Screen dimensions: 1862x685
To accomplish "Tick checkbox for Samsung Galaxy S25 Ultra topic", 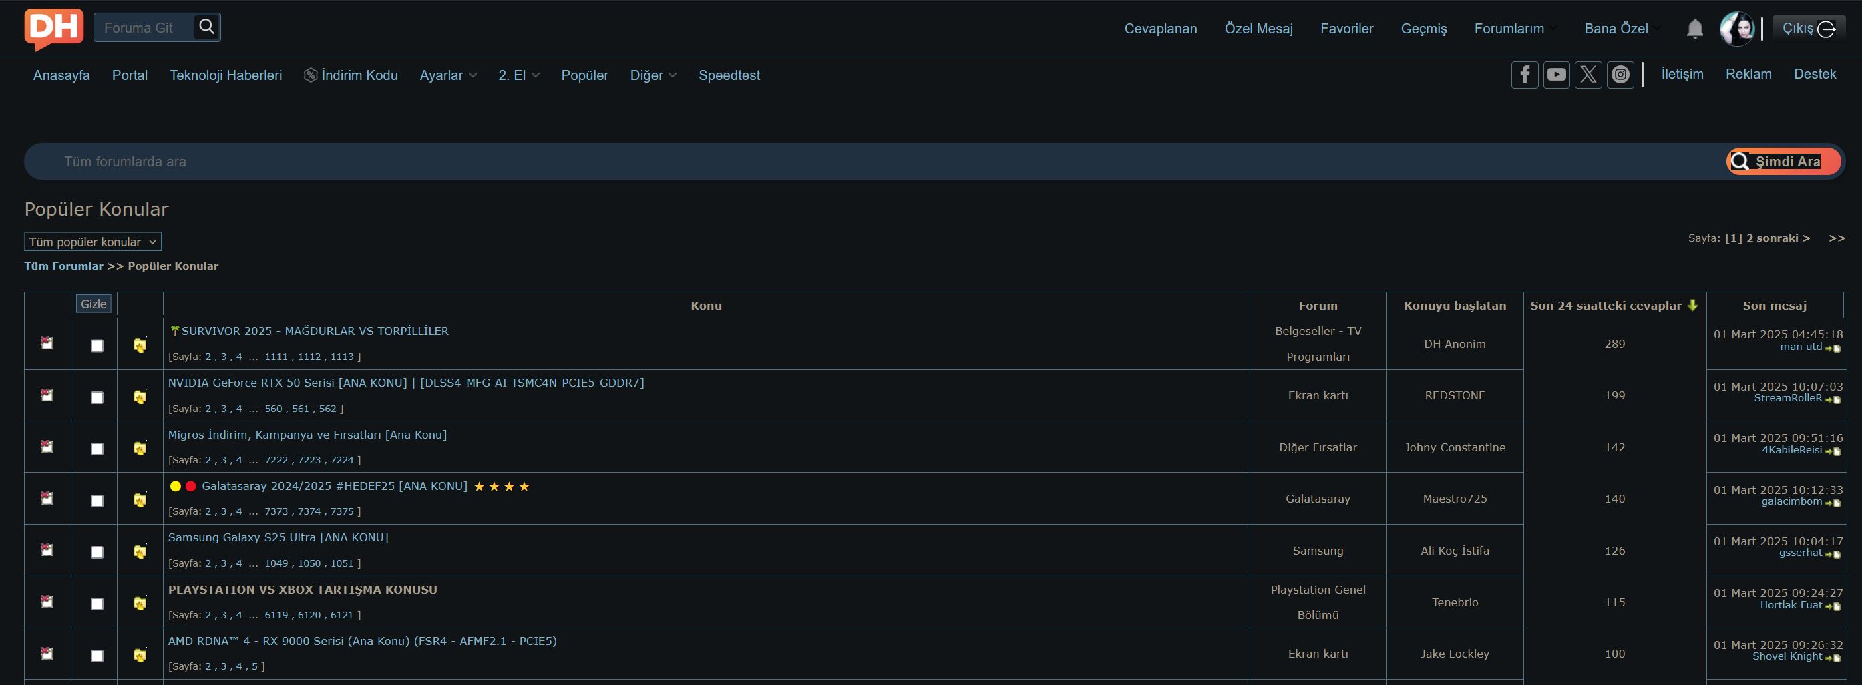I will (x=97, y=552).
